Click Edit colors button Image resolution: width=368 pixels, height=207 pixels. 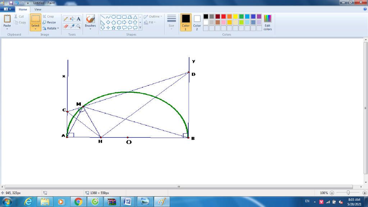click(x=267, y=22)
